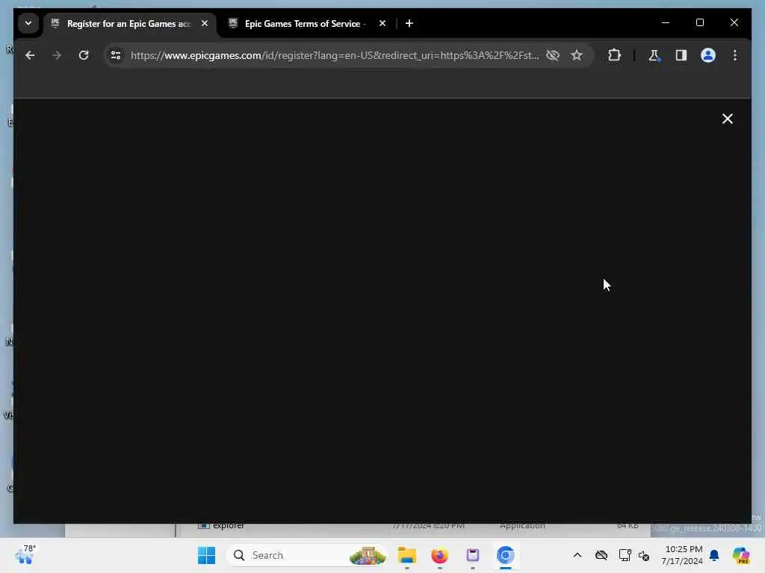Image resolution: width=765 pixels, height=573 pixels.
Task: Open File Explorer from the taskbar
Action: [407, 555]
